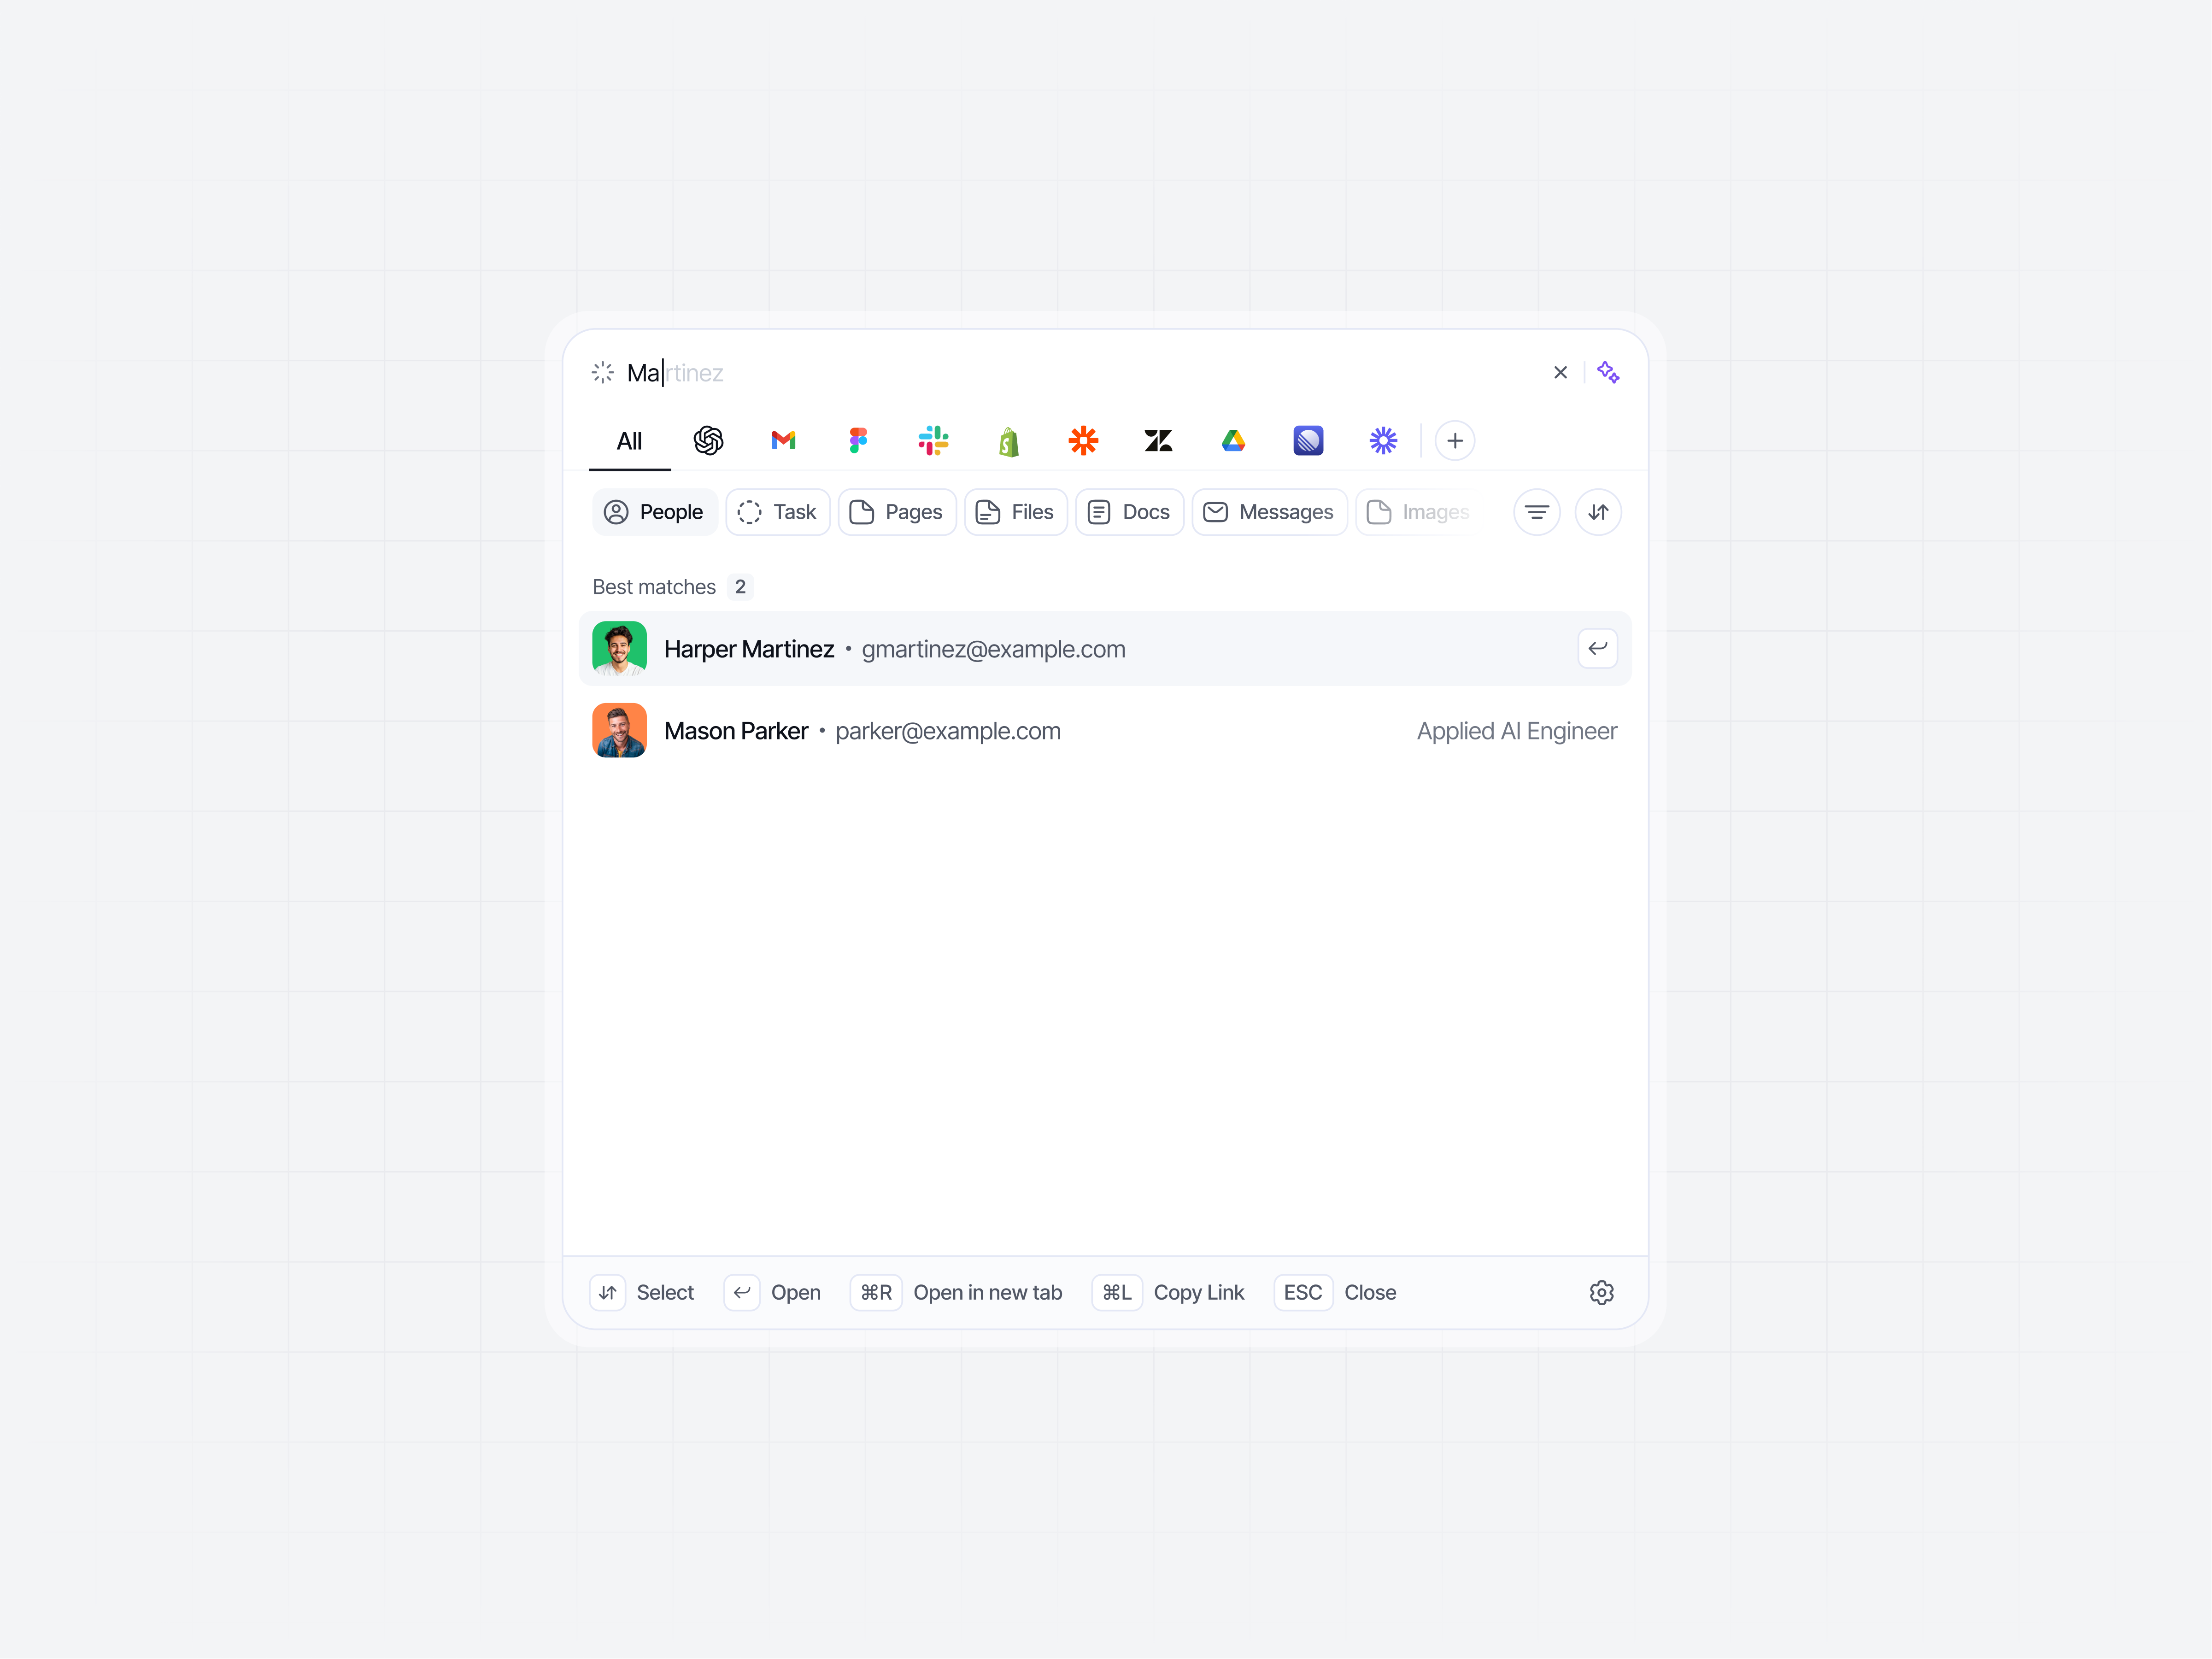The height and width of the screenshot is (1659, 2212).
Task: Open the sort order button
Action: coord(1598,512)
